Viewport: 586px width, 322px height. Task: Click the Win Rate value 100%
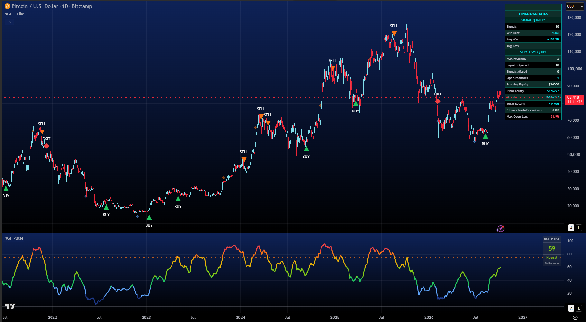(555, 33)
